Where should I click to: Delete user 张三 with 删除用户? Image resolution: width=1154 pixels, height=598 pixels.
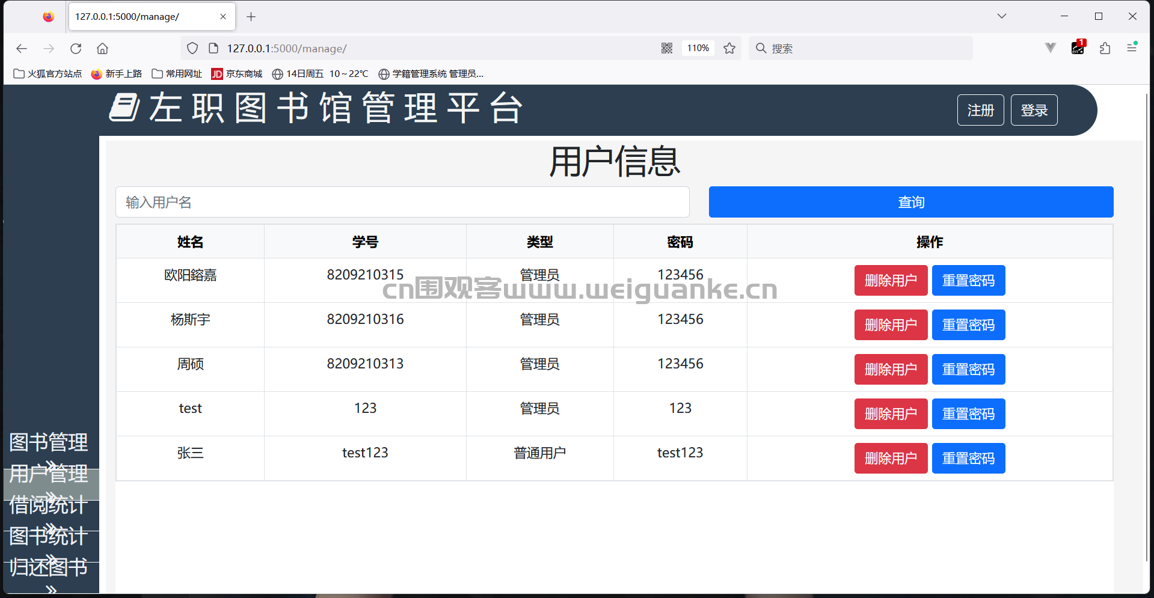tap(891, 458)
